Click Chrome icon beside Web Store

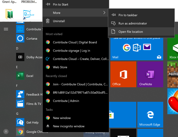point(48,67)
